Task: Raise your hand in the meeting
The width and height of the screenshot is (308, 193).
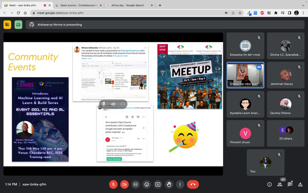Action: pos(169,184)
